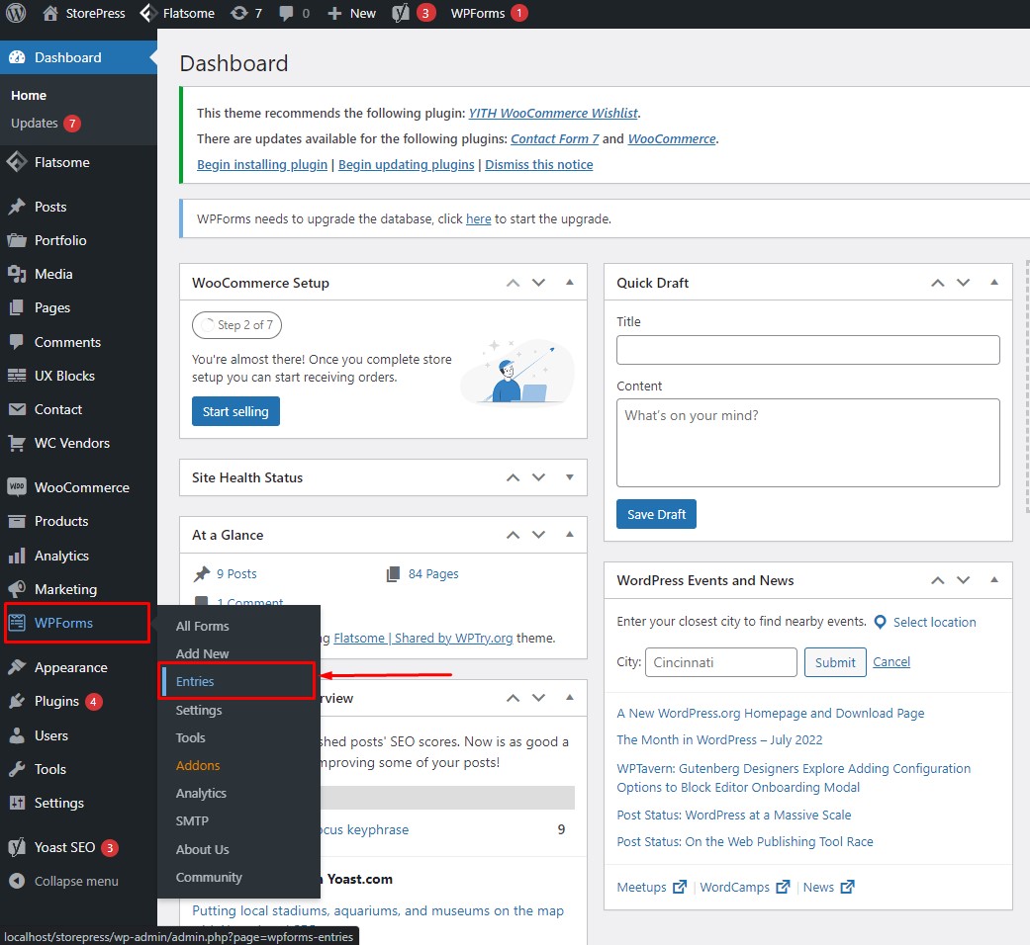This screenshot has width=1030, height=945.
Task: Select Community in WPForms submenu
Action: coord(209,877)
